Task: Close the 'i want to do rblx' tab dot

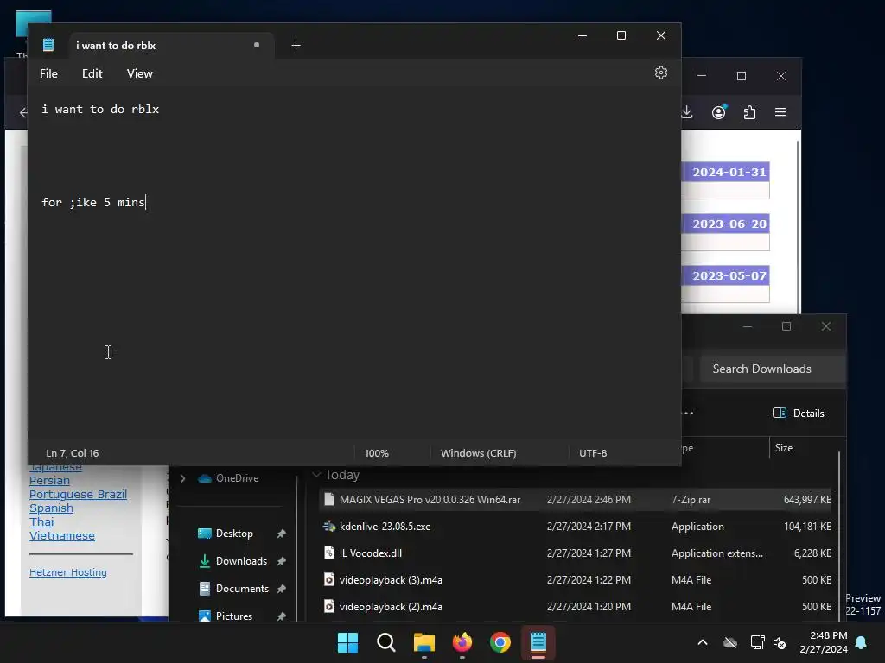Action: [x=257, y=45]
